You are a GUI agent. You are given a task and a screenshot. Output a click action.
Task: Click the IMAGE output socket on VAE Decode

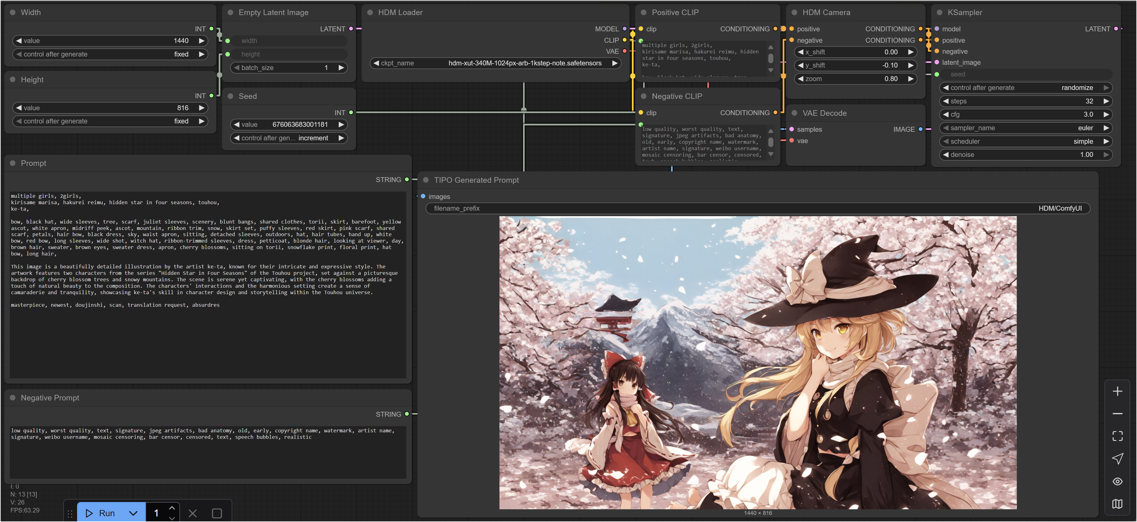tap(921, 129)
